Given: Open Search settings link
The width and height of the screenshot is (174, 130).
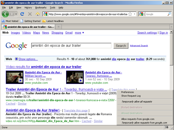Looking at the screenshot, I should tap(147, 33).
